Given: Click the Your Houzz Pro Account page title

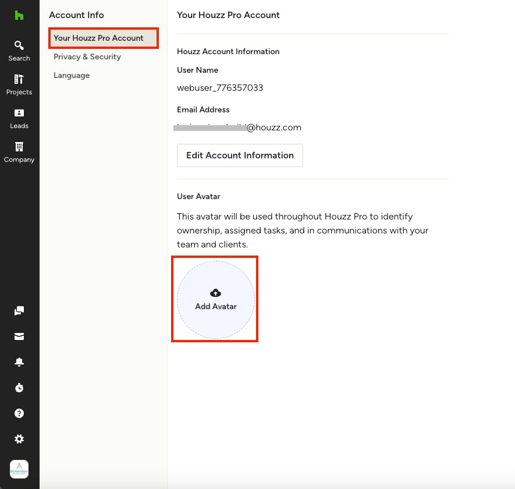Looking at the screenshot, I should (228, 15).
